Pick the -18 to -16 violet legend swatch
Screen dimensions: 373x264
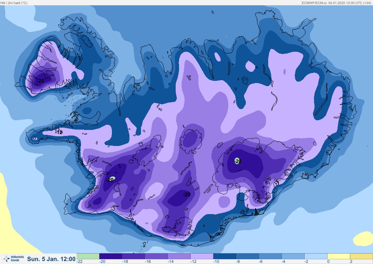(x=134, y=256)
